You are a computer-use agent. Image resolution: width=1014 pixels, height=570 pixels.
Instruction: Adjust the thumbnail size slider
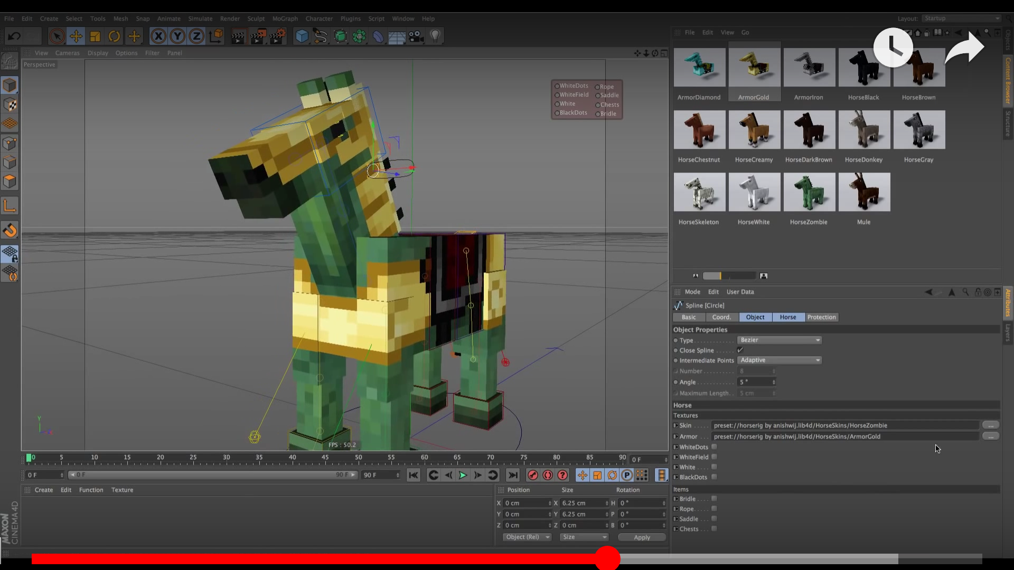pos(729,275)
